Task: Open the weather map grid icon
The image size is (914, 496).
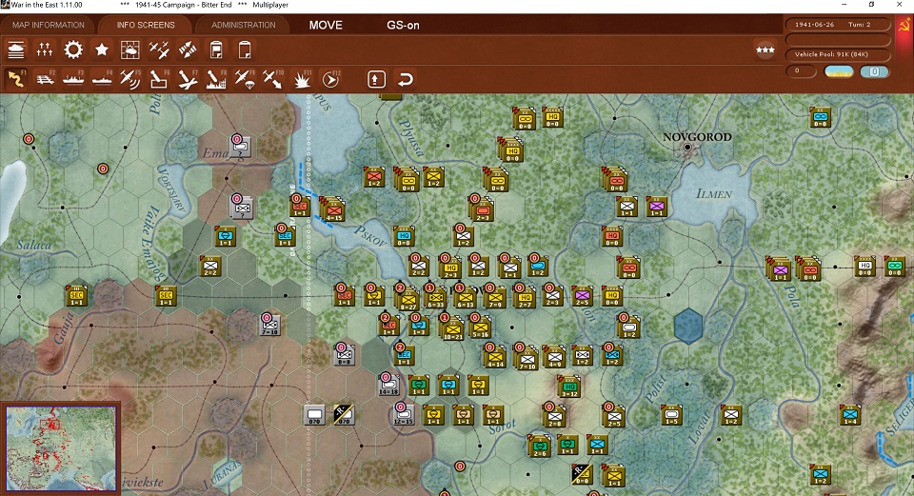Action: coord(130,50)
